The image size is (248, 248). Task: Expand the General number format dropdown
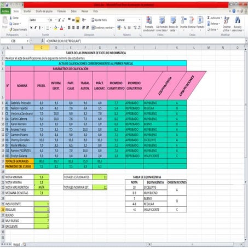[x=140, y=20]
